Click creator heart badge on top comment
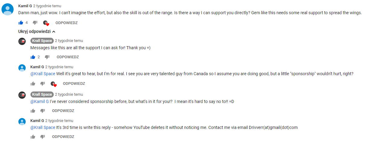This screenshot has width=367, height=141. pos(46,23)
